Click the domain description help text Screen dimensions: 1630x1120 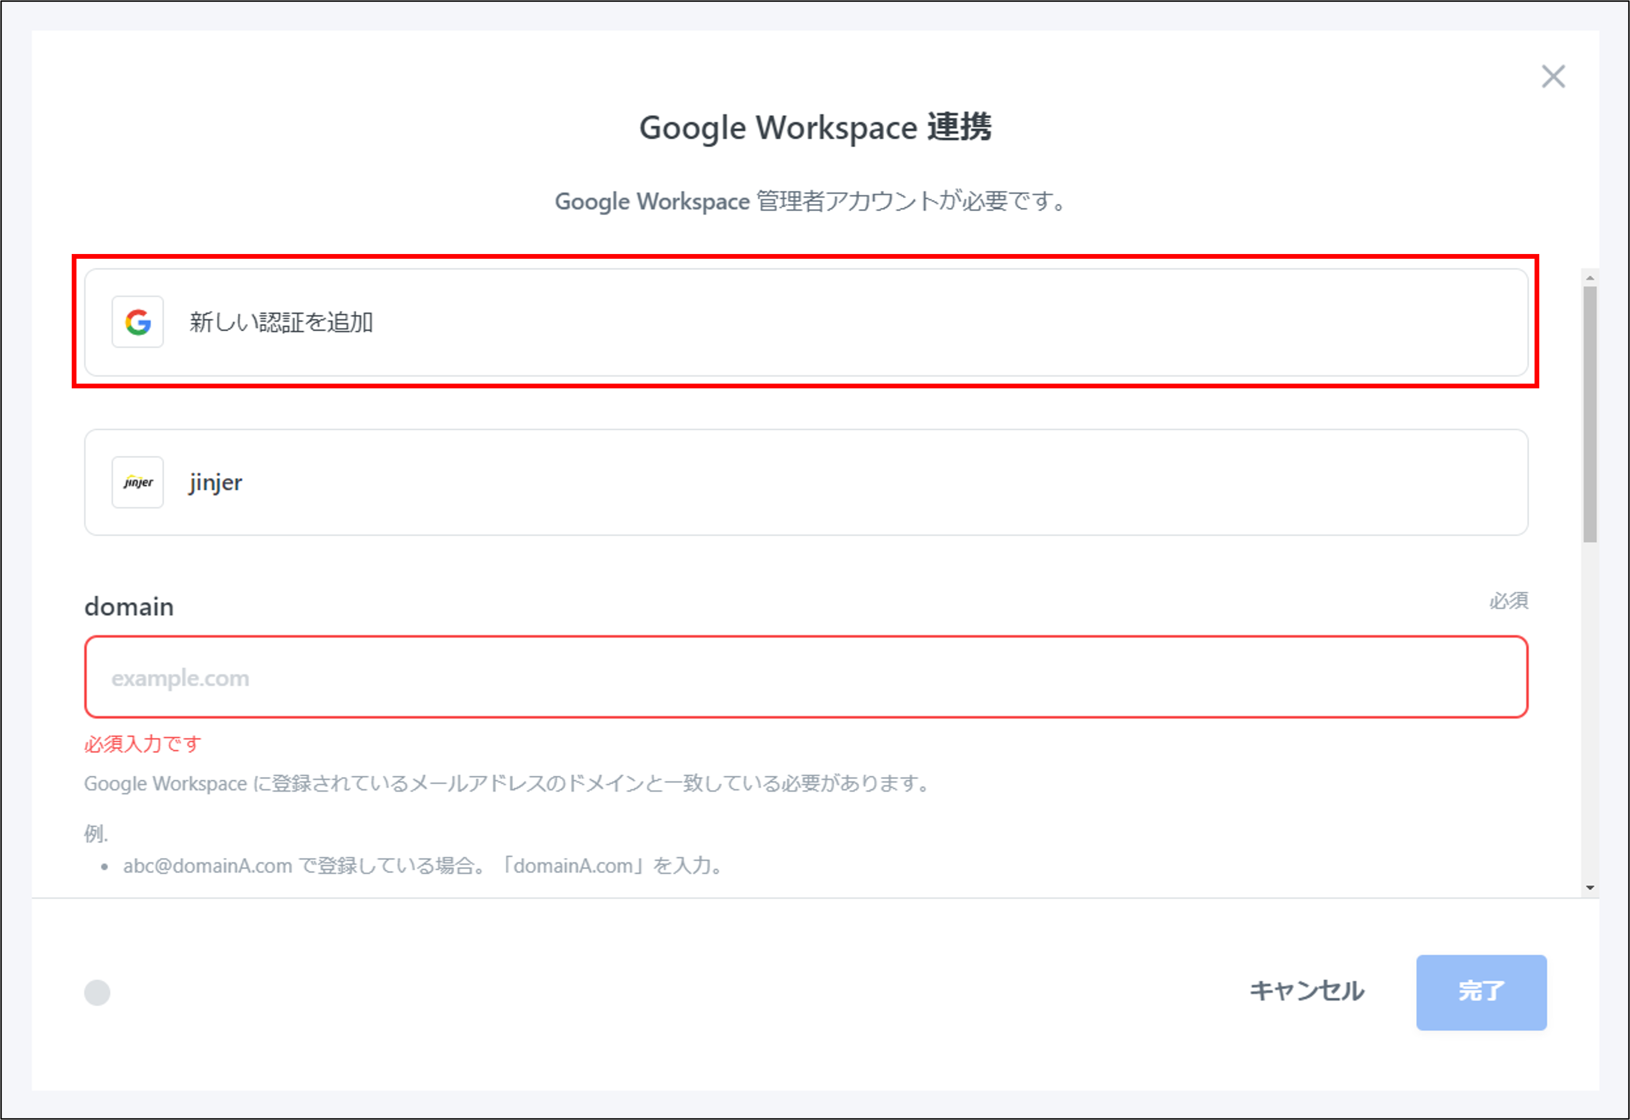tap(507, 783)
